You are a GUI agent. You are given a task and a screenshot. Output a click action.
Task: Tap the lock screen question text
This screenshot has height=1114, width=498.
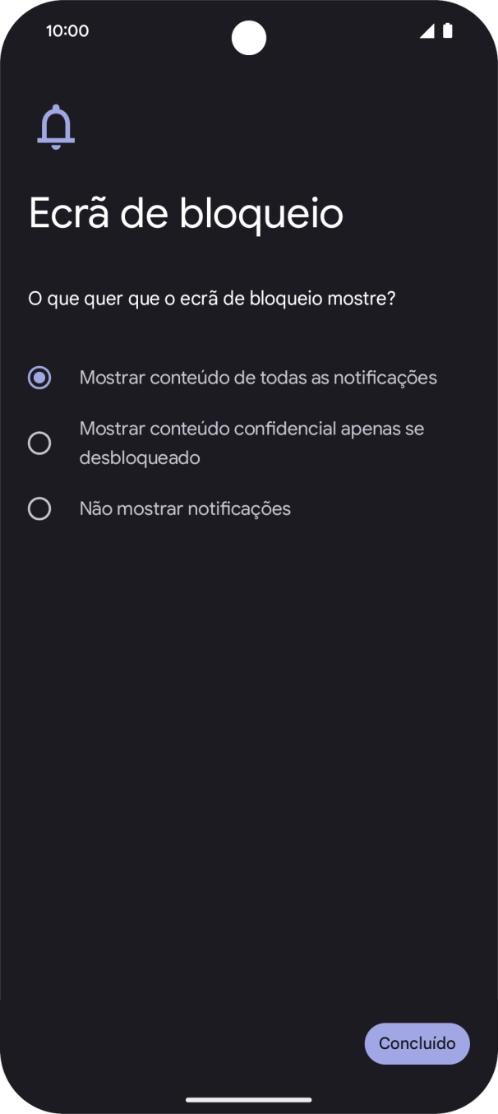(x=212, y=298)
